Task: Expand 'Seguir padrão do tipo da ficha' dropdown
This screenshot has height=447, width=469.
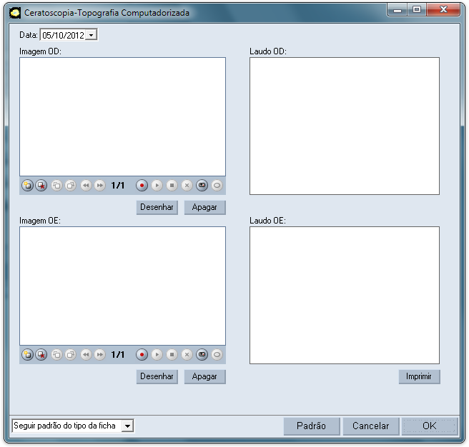Action: pyautogui.click(x=128, y=426)
